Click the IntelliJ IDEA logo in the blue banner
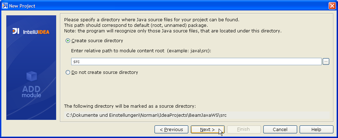The height and width of the screenshot is (138, 338). click(x=31, y=32)
